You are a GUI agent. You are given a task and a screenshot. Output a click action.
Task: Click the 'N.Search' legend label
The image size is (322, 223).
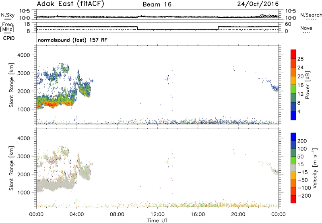pos(311,15)
